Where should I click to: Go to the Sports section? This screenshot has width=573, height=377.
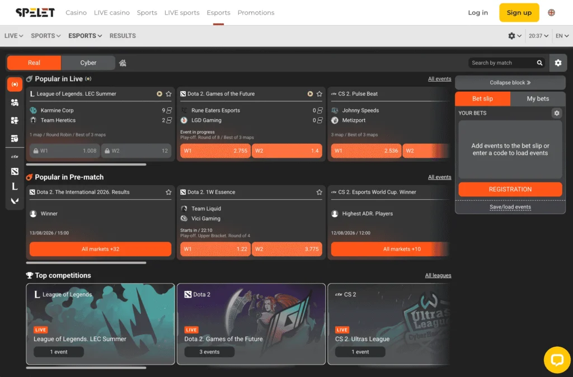click(147, 12)
